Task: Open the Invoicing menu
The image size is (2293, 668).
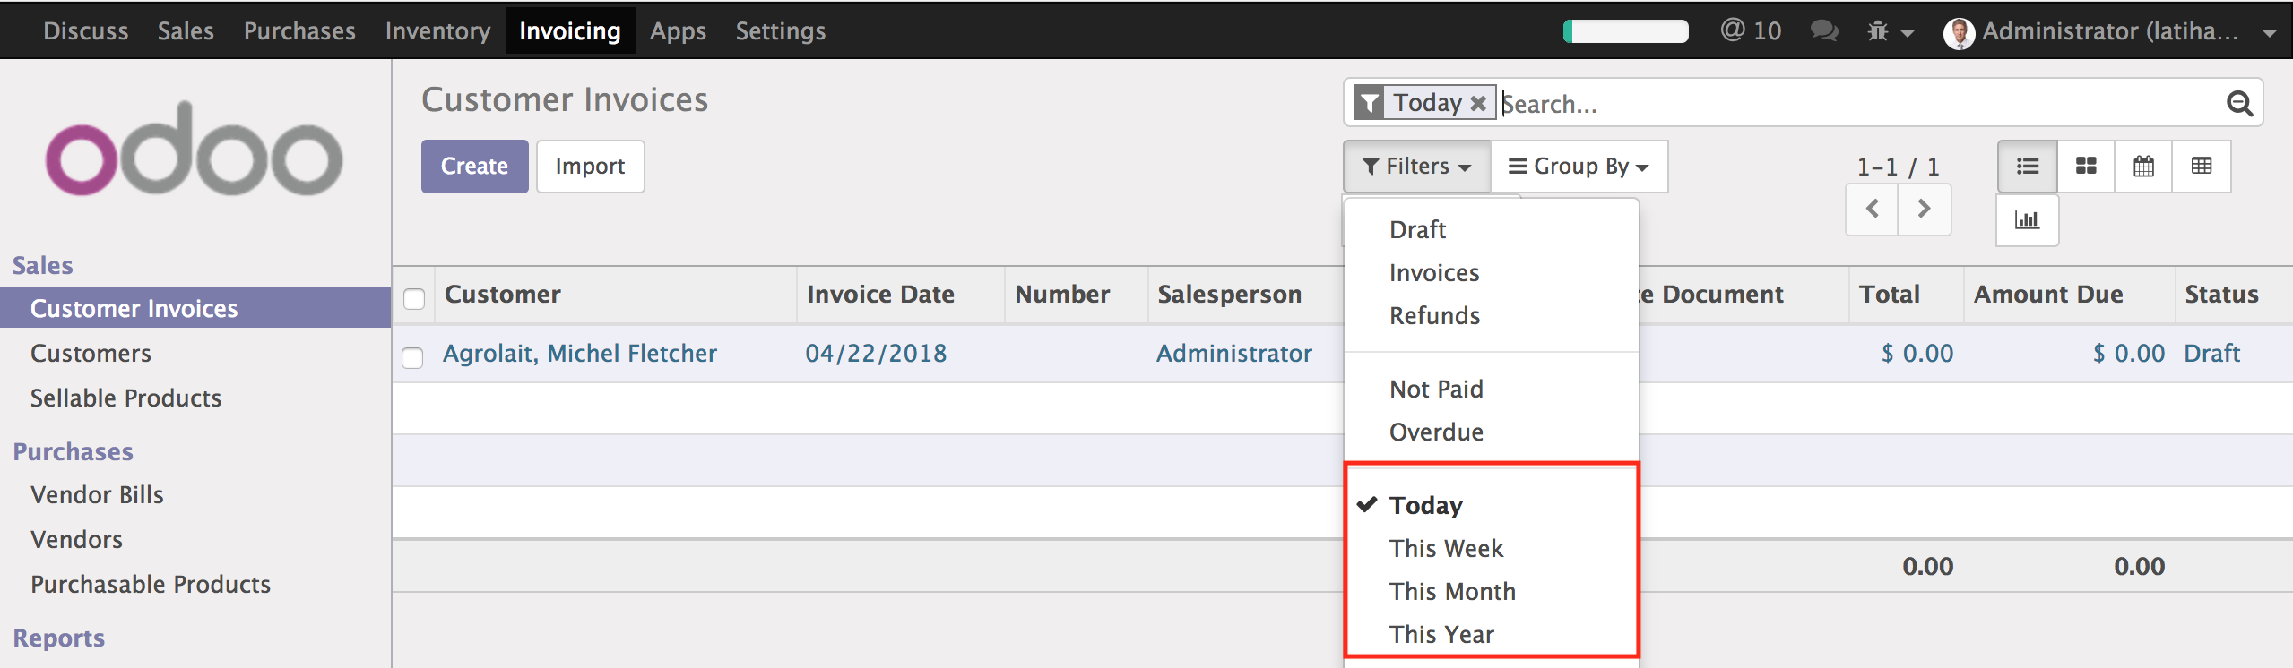Action: [570, 31]
